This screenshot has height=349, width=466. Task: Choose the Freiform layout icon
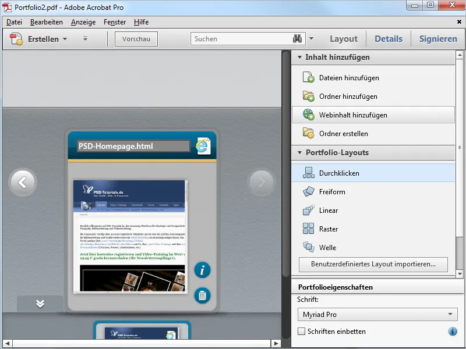coord(309,191)
